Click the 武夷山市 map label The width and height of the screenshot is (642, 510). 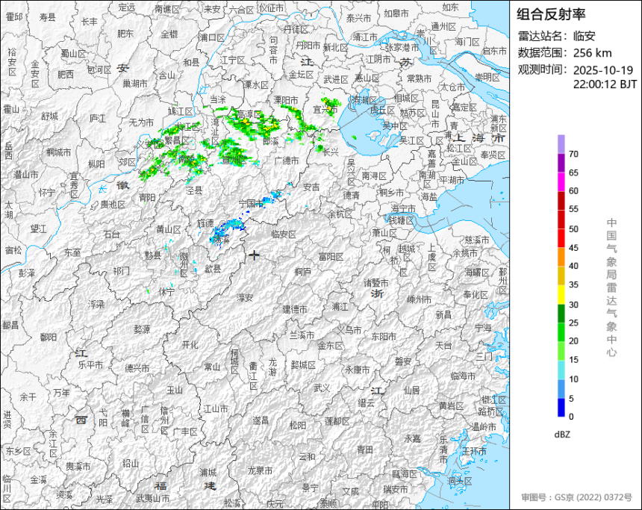(153, 499)
